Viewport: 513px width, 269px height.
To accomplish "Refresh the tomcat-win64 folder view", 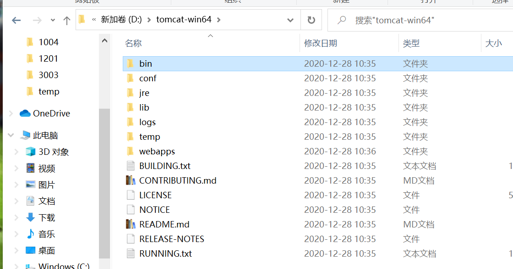I will pyautogui.click(x=311, y=20).
